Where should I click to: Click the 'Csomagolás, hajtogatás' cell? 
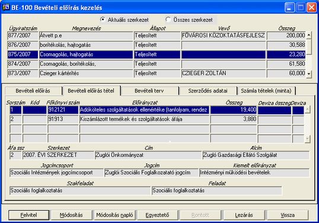pos(86,54)
